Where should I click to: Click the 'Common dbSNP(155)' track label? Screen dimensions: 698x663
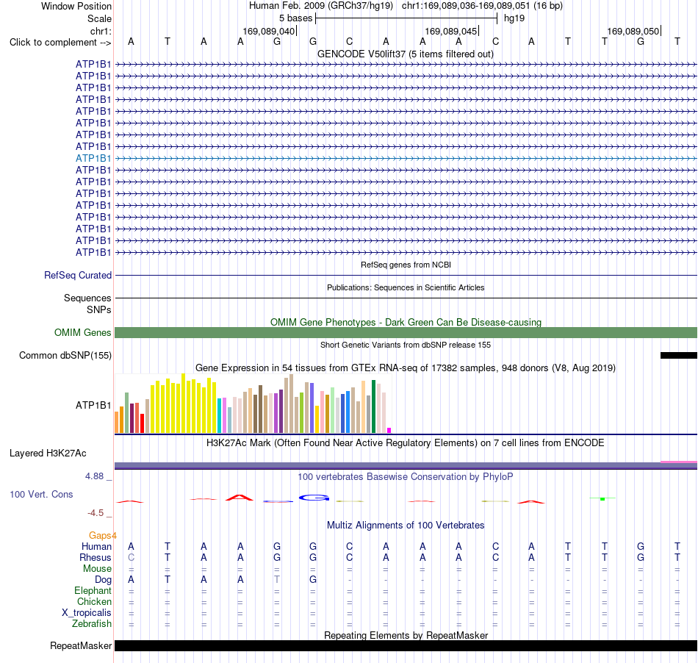click(65, 355)
